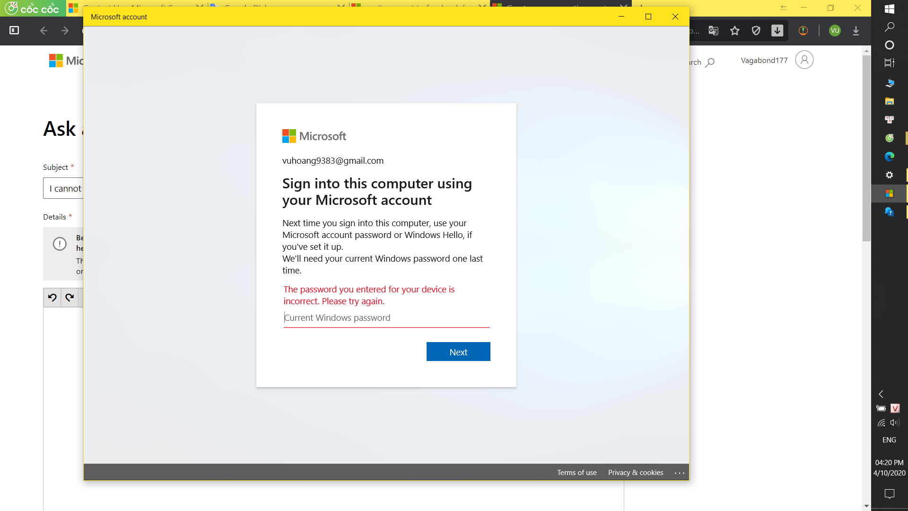
Task: Redo in the Details editor toolbar
Action: pos(70,298)
